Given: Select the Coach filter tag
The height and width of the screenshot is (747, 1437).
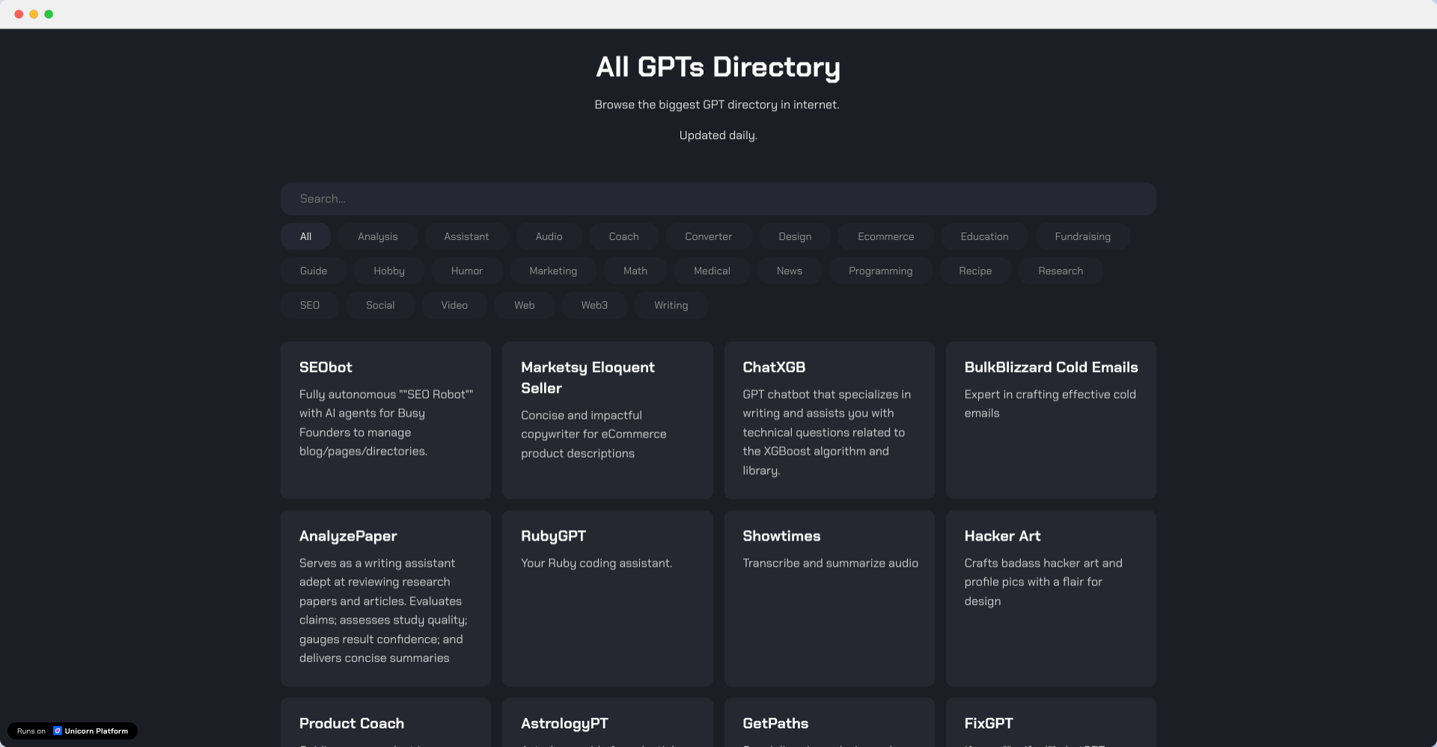Looking at the screenshot, I should click(x=623, y=236).
